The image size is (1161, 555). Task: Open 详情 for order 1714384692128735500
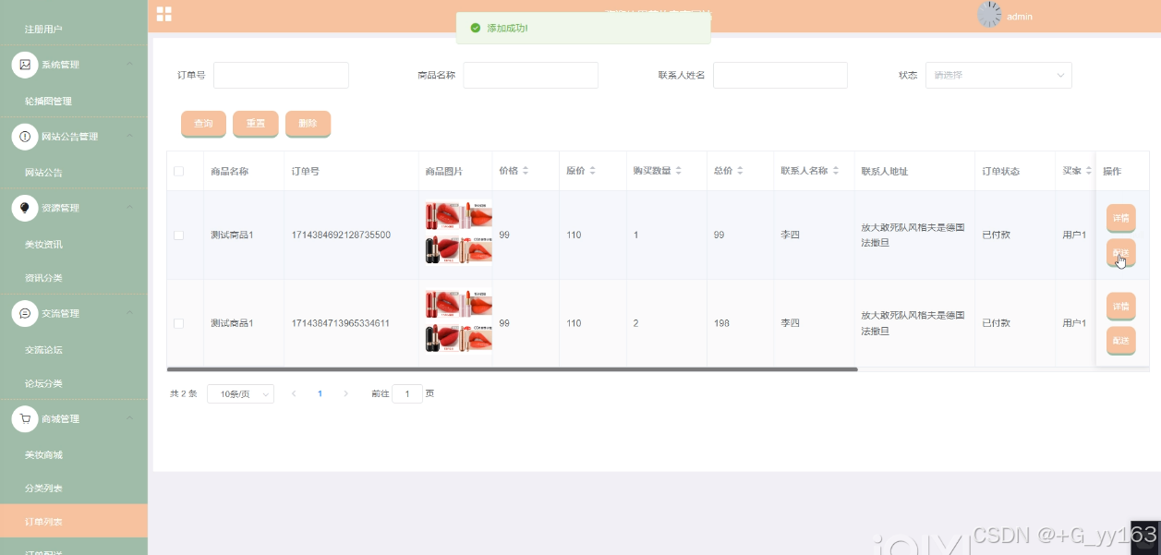click(x=1120, y=218)
